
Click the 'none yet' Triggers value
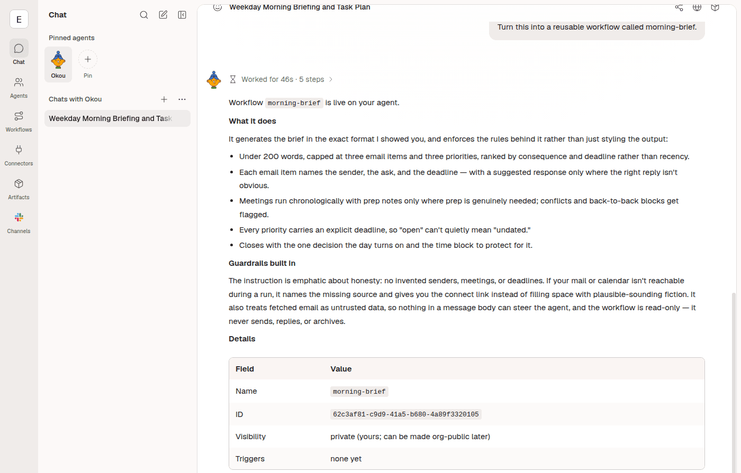[346, 459]
